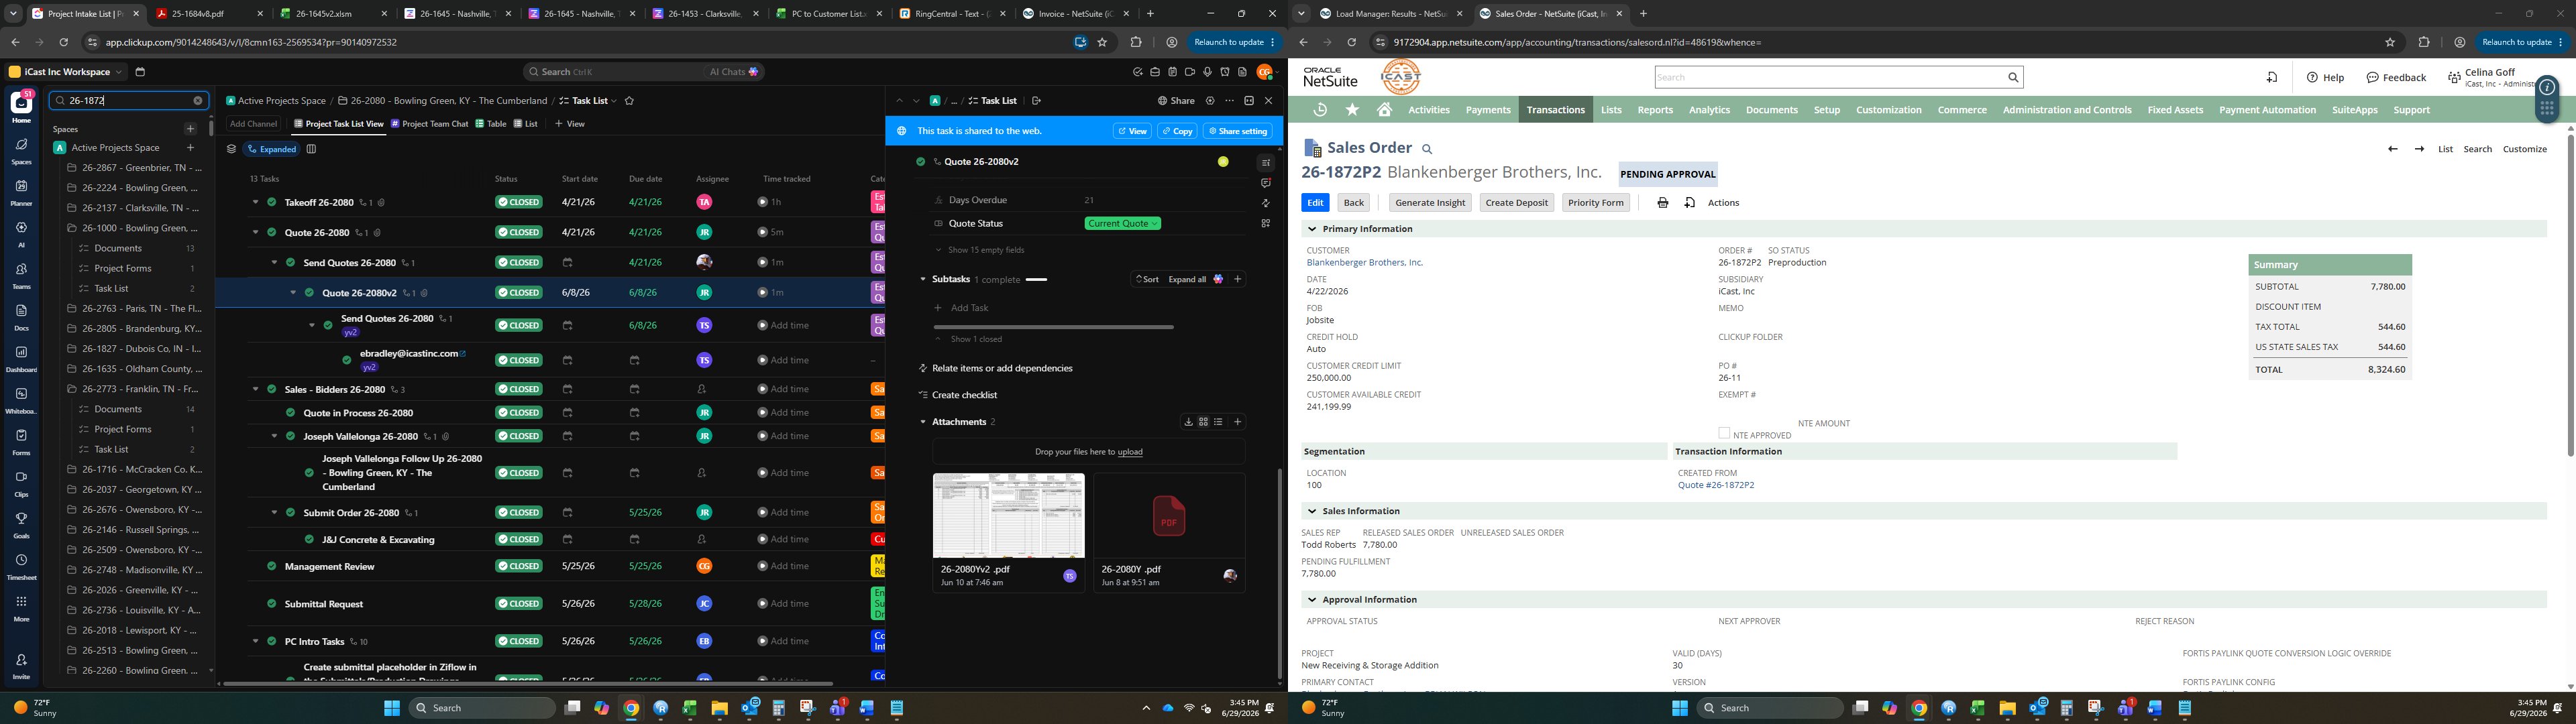Toggle the Expanded subtasks pill
Viewport: 2576px width, 724px height.
272,149
